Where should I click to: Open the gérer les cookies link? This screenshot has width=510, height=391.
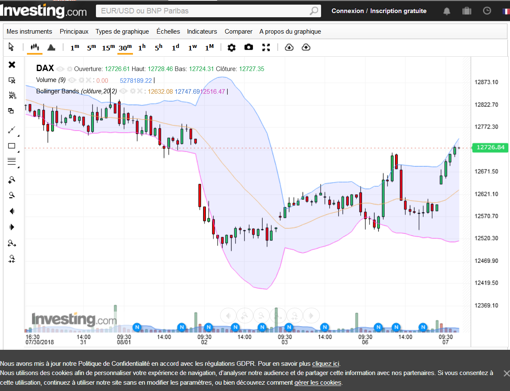pyautogui.click(x=318, y=383)
